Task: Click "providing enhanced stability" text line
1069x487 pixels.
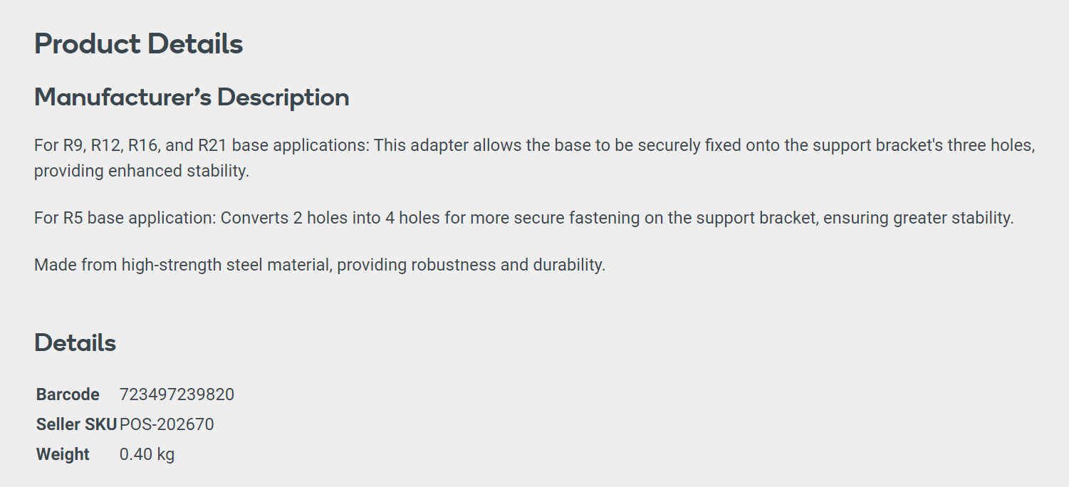Action: point(141,172)
